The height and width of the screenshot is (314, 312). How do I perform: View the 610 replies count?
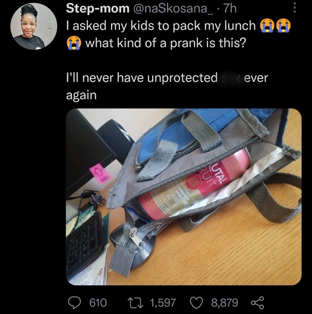(98, 302)
